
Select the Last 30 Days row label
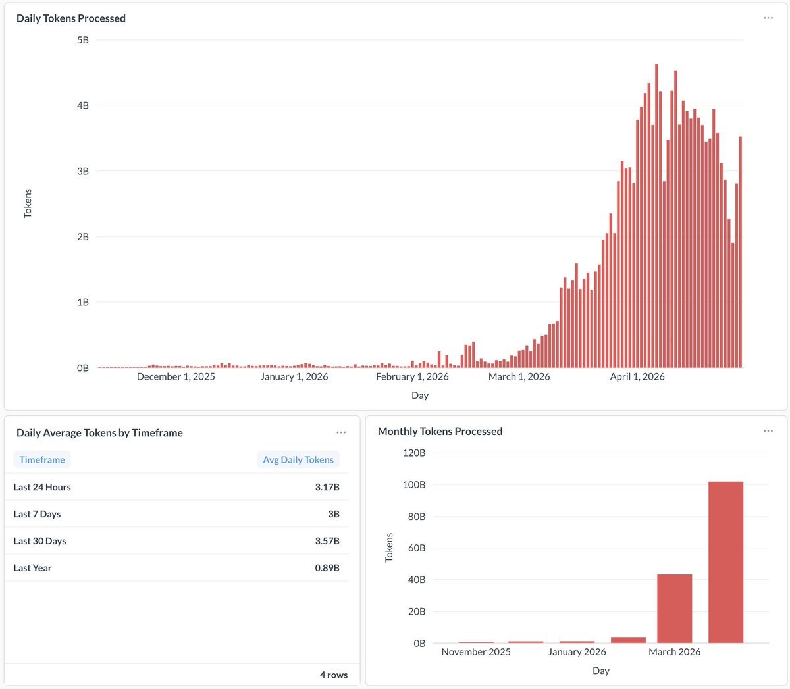39,541
